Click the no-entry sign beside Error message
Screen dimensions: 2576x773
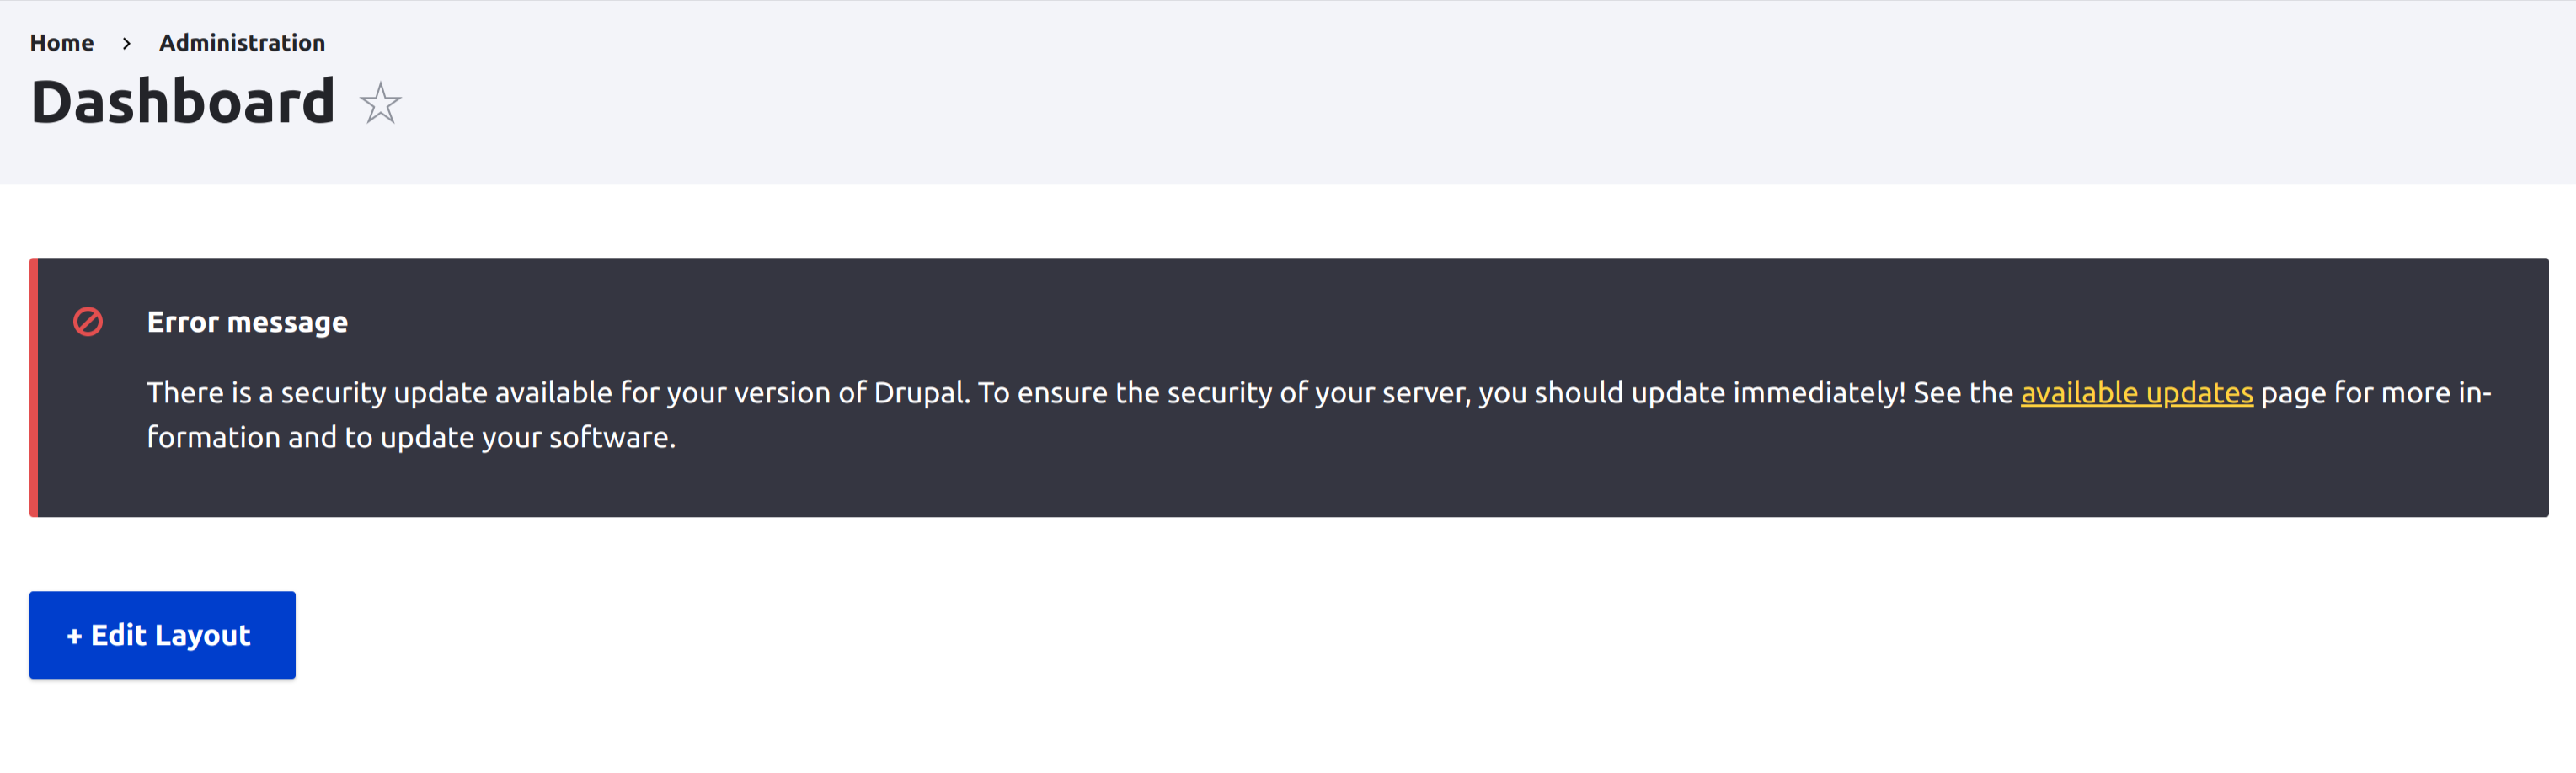pos(88,322)
